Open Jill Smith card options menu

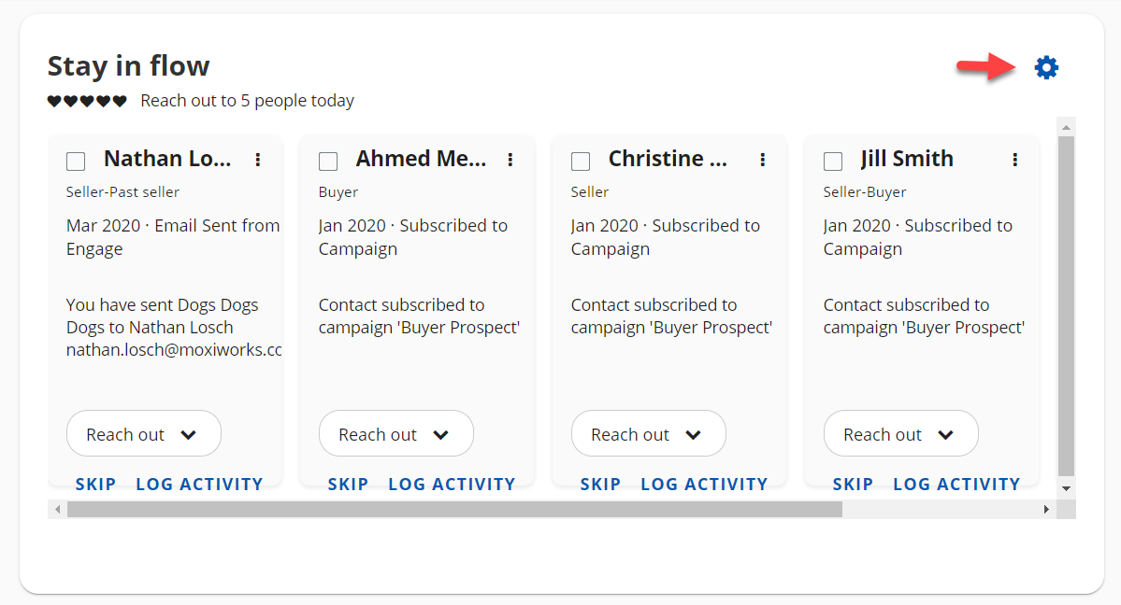pyautogui.click(x=1015, y=160)
